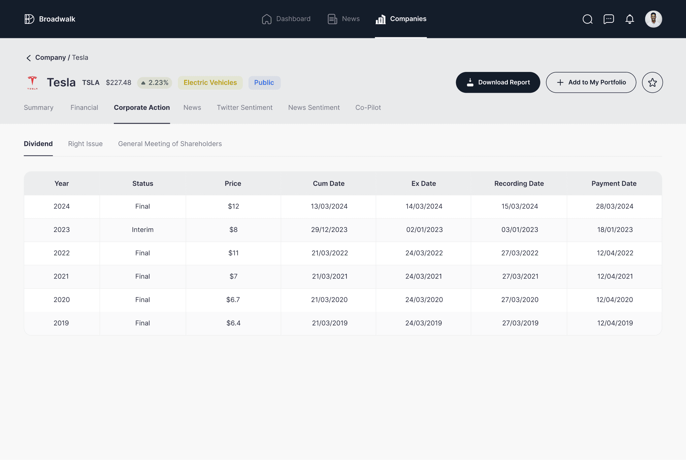686x460 pixels.
Task: Click the $227.48 stock price
Action: 118,82
